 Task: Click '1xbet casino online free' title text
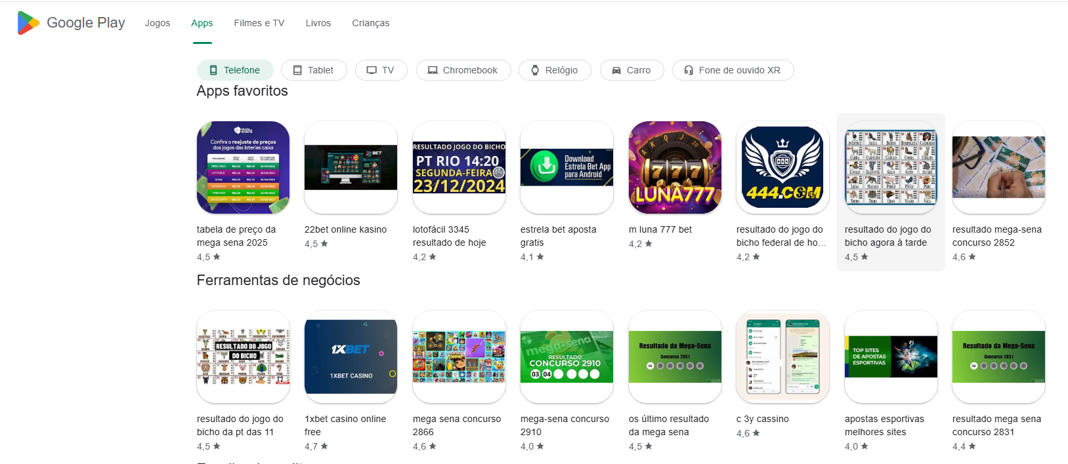(x=345, y=425)
